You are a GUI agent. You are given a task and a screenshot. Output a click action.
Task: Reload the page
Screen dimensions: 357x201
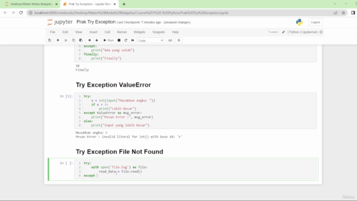pos(21,13)
